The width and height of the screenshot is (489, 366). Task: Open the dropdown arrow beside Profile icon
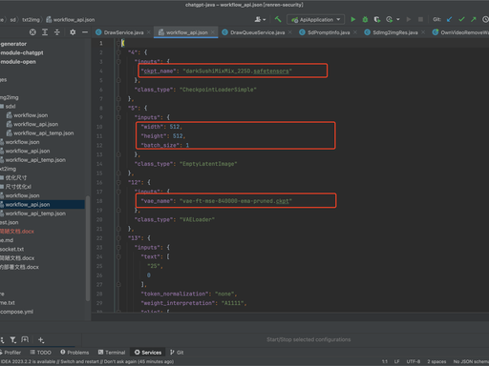click(397, 19)
